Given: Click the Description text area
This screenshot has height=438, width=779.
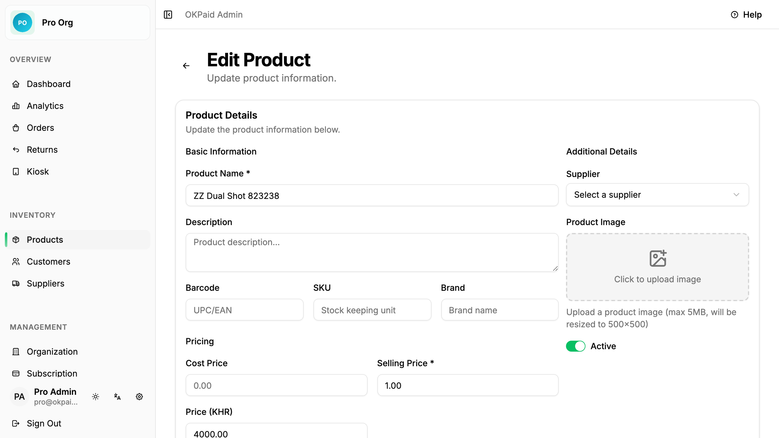Looking at the screenshot, I should 372,252.
